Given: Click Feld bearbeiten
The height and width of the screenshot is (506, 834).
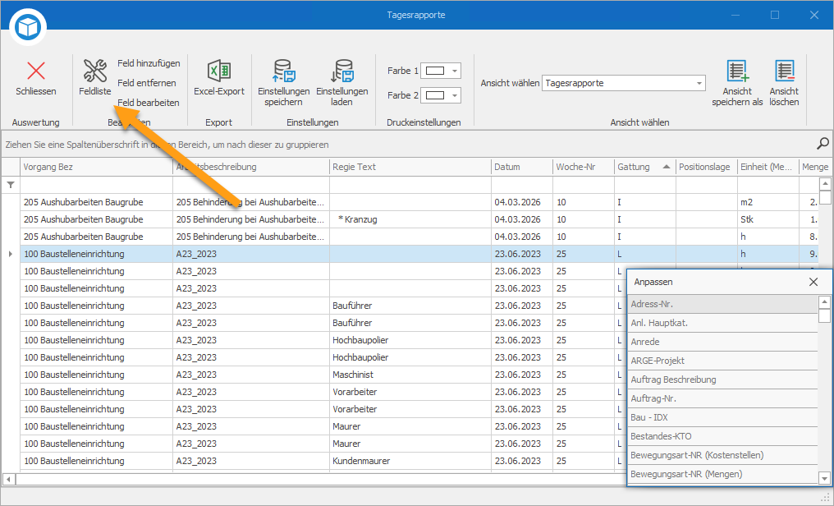Looking at the screenshot, I should pyautogui.click(x=149, y=103).
